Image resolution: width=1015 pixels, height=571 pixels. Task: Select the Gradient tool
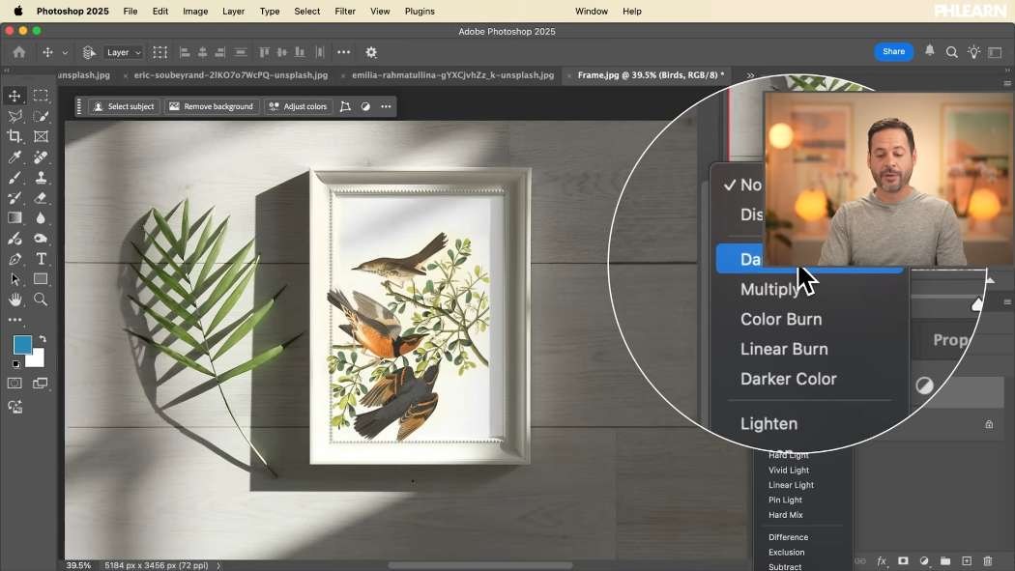[14, 218]
